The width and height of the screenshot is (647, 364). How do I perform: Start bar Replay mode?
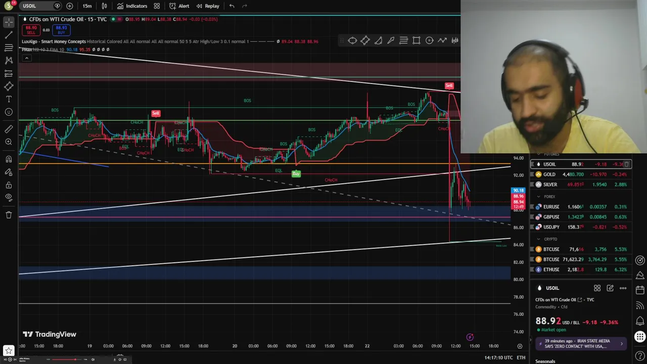pyautogui.click(x=208, y=6)
